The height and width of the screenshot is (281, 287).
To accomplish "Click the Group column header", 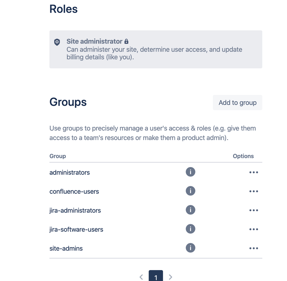I will 58,156.
